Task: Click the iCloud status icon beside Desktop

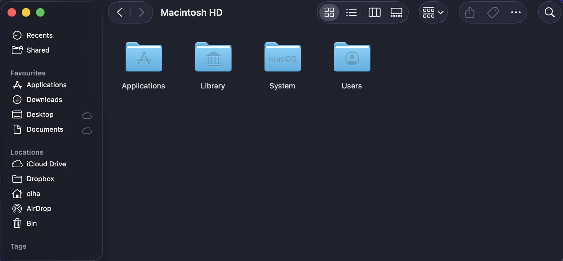Action: click(x=87, y=115)
